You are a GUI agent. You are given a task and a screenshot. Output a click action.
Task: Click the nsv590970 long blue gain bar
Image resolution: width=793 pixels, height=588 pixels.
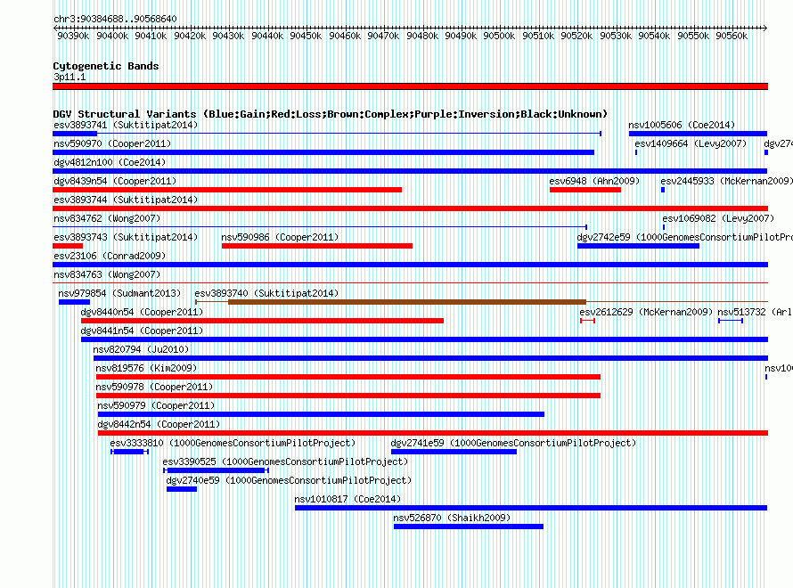(x=323, y=152)
